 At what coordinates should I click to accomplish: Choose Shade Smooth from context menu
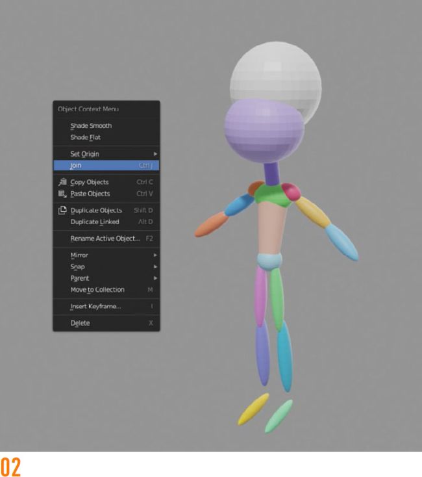[91, 125]
